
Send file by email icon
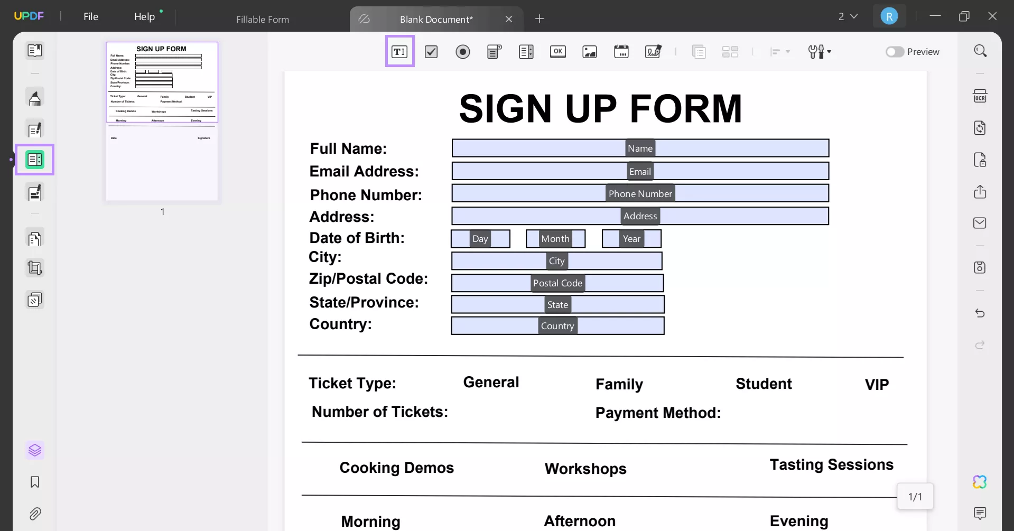point(980,223)
